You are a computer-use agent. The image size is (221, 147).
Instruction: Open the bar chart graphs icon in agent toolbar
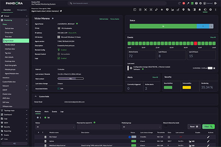(x=172, y=10)
